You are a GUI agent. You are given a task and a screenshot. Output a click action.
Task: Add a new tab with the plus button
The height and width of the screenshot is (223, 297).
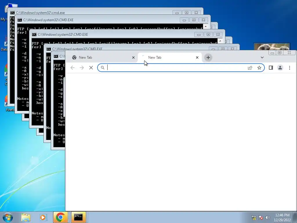[208, 57]
